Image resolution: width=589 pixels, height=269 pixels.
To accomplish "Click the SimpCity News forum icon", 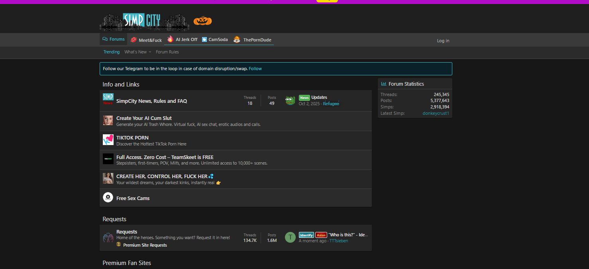I will (x=108, y=99).
